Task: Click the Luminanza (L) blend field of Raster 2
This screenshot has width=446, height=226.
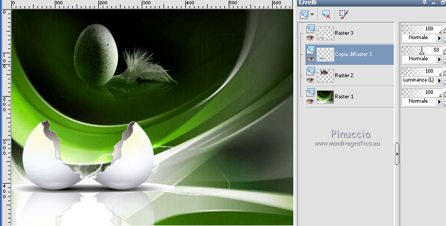Action: pos(419,80)
